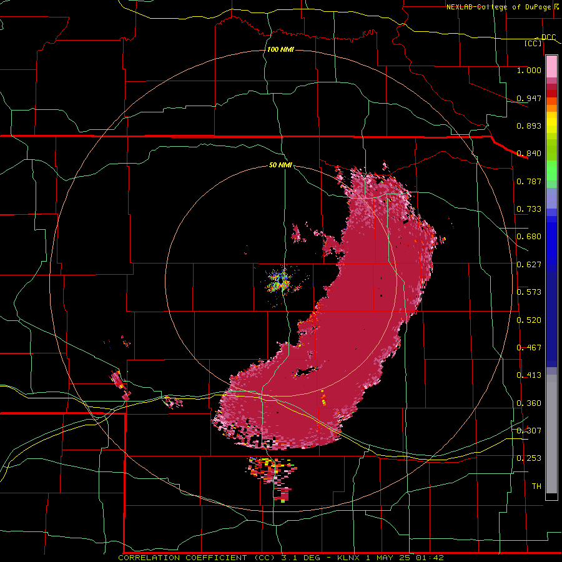Viewport: 562px width, 562px height.
Task: Select the 0.627 legend value
Action: coord(529,265)
